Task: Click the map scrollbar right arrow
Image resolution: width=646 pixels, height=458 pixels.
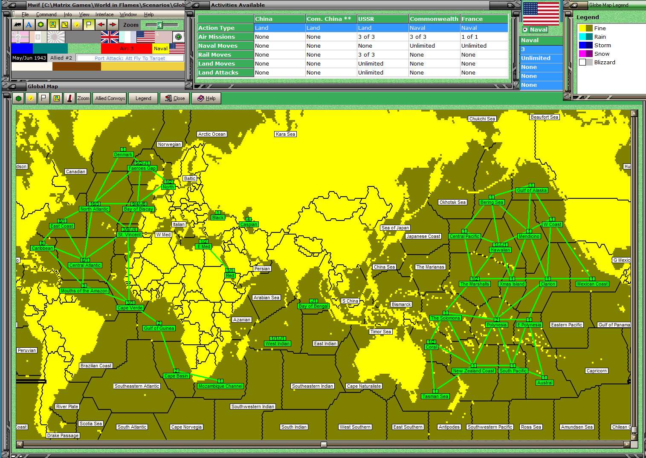Action: click(x=627, y=444)
